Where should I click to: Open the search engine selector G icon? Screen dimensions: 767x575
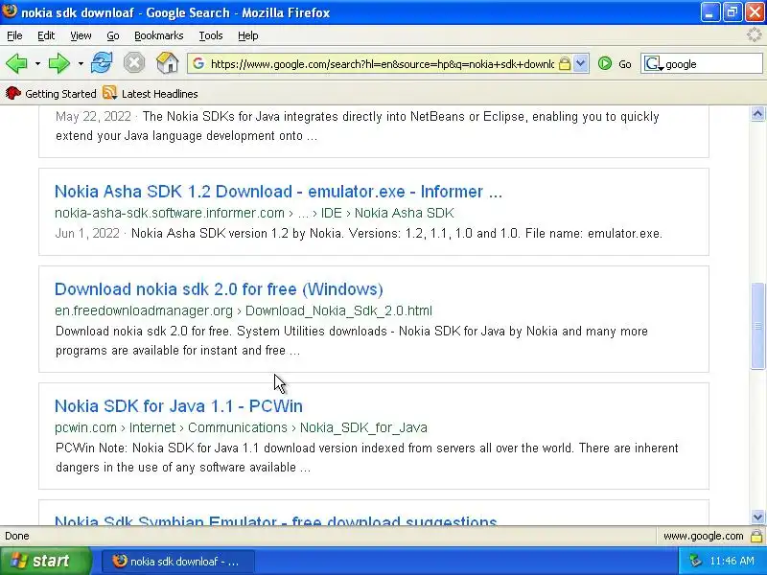(654, 63)
